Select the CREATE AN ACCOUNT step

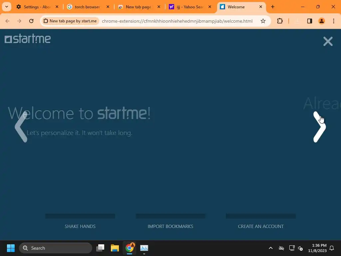pyautogui.click(x=261, y=226)
